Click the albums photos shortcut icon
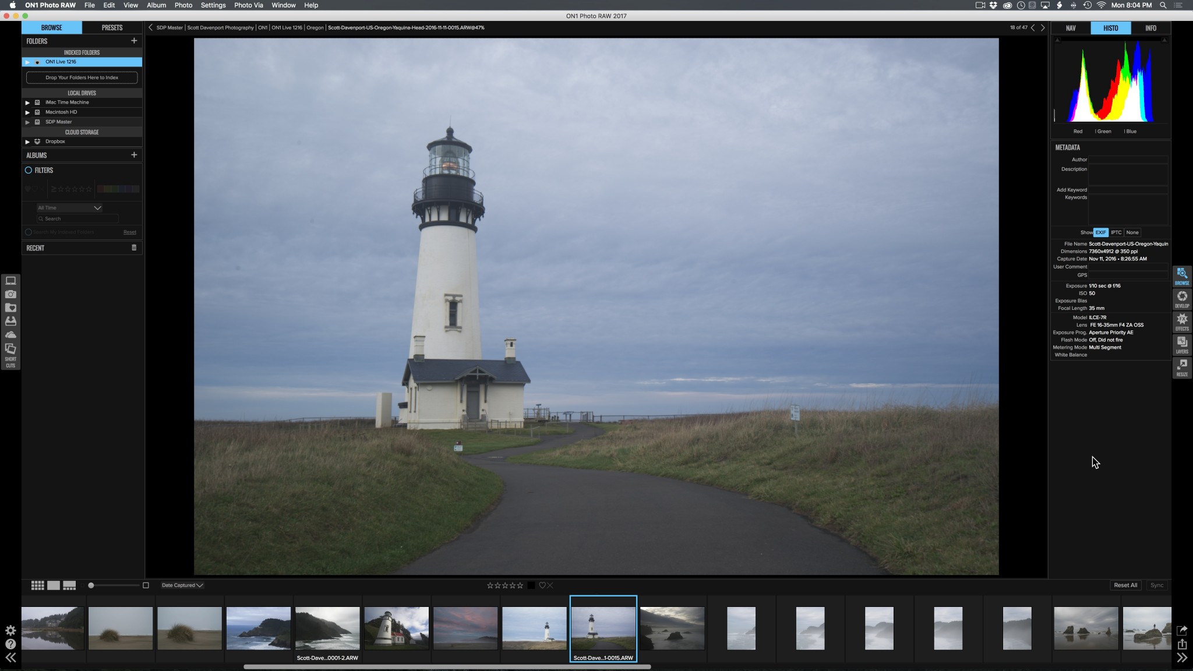The image size is (1193, 671). (x=10, y=348)
